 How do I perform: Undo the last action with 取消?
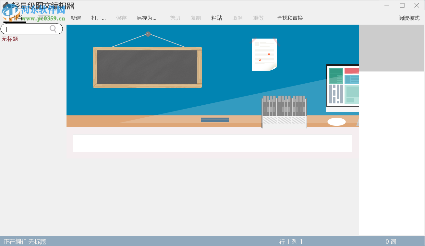237,18
